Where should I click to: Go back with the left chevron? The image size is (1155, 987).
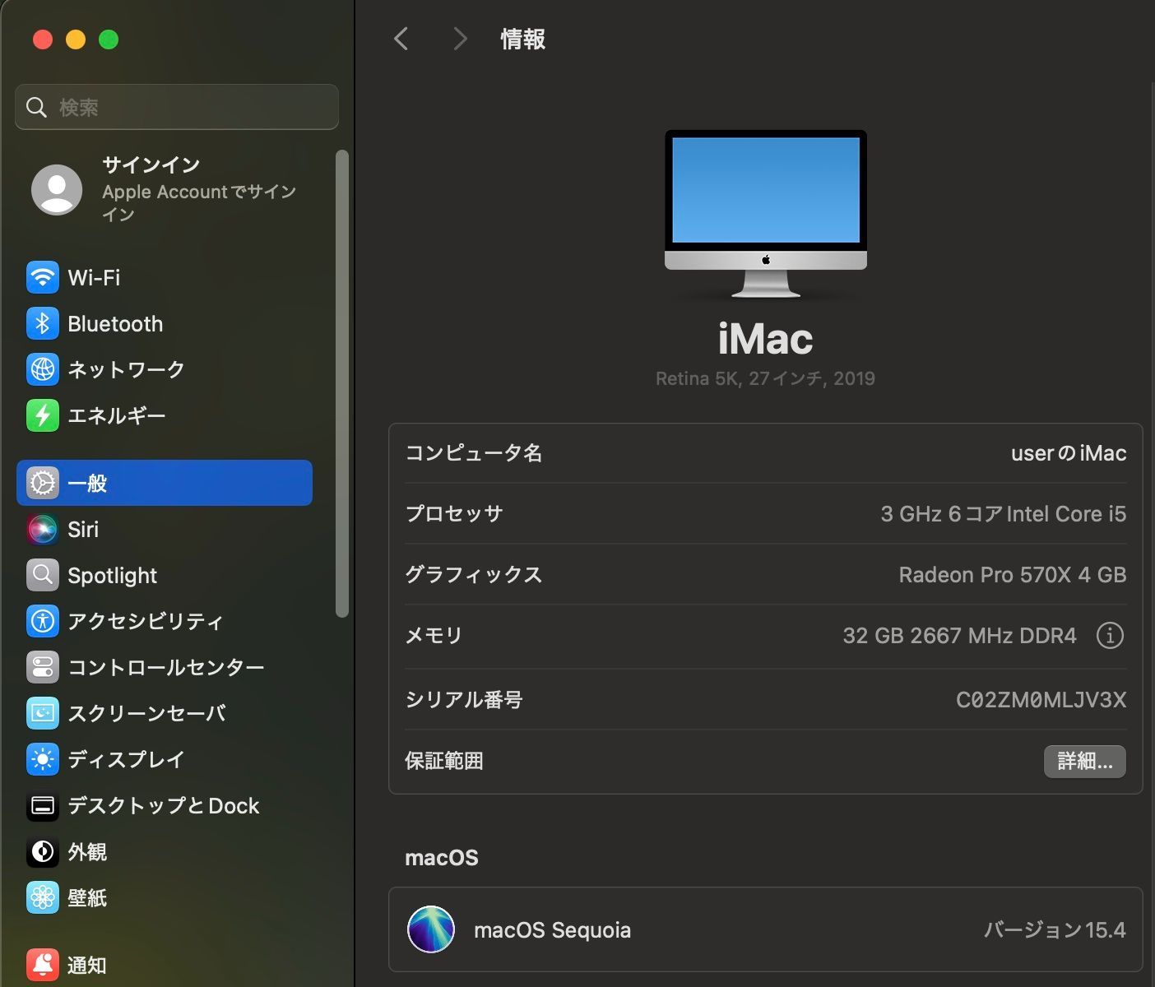(x=401, y=39)
